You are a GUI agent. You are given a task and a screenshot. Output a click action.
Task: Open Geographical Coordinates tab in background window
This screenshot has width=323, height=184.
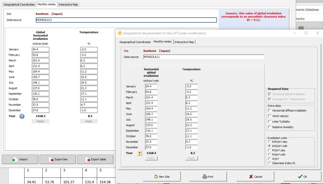(19, 5)
